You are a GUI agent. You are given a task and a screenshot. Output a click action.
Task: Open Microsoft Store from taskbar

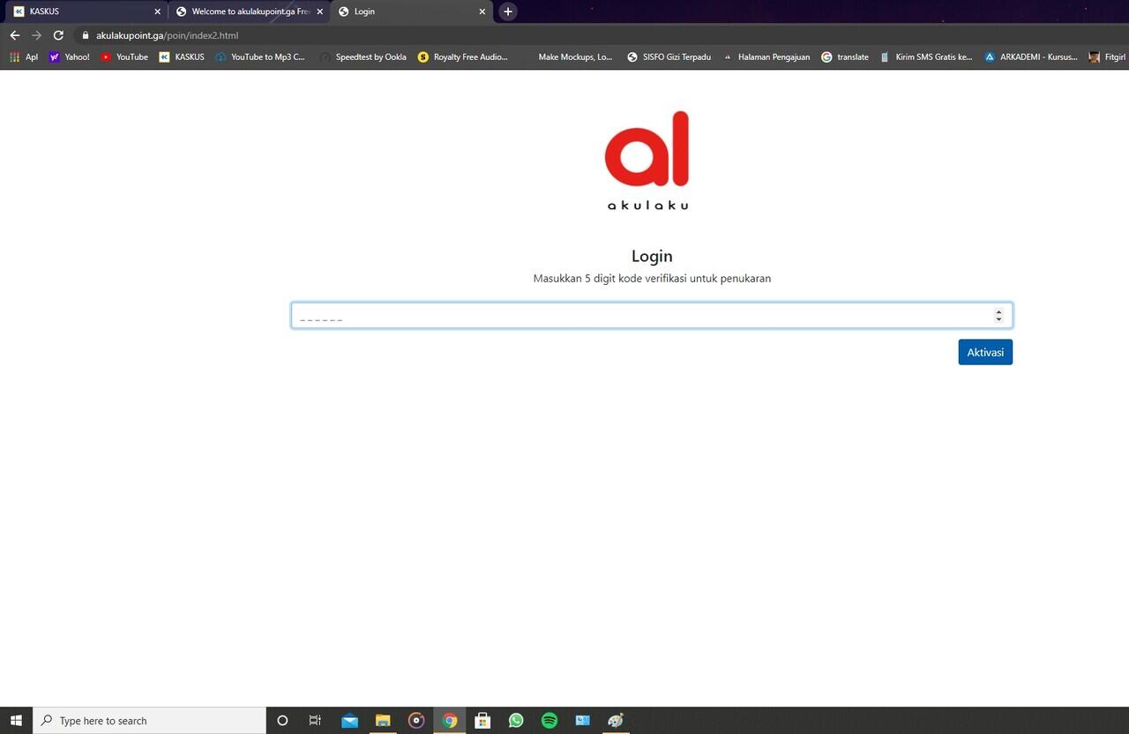coord(482,721)
